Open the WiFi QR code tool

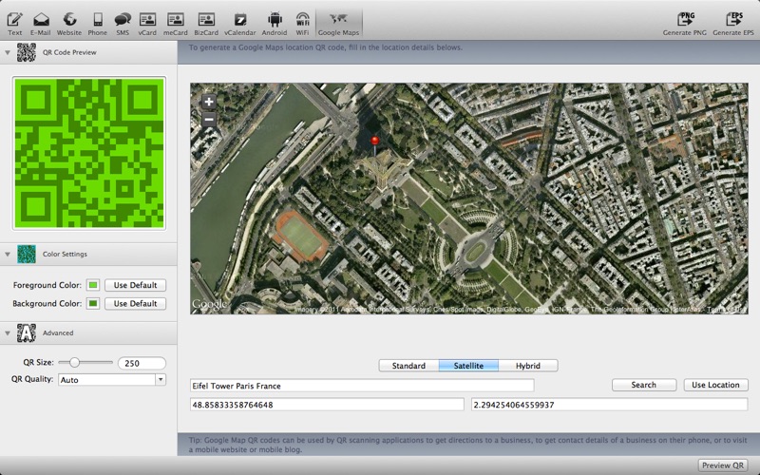(302, 19)
